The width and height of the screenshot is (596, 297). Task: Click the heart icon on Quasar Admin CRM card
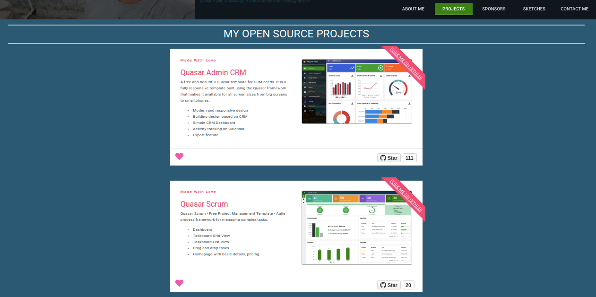(x=179, y=157)
